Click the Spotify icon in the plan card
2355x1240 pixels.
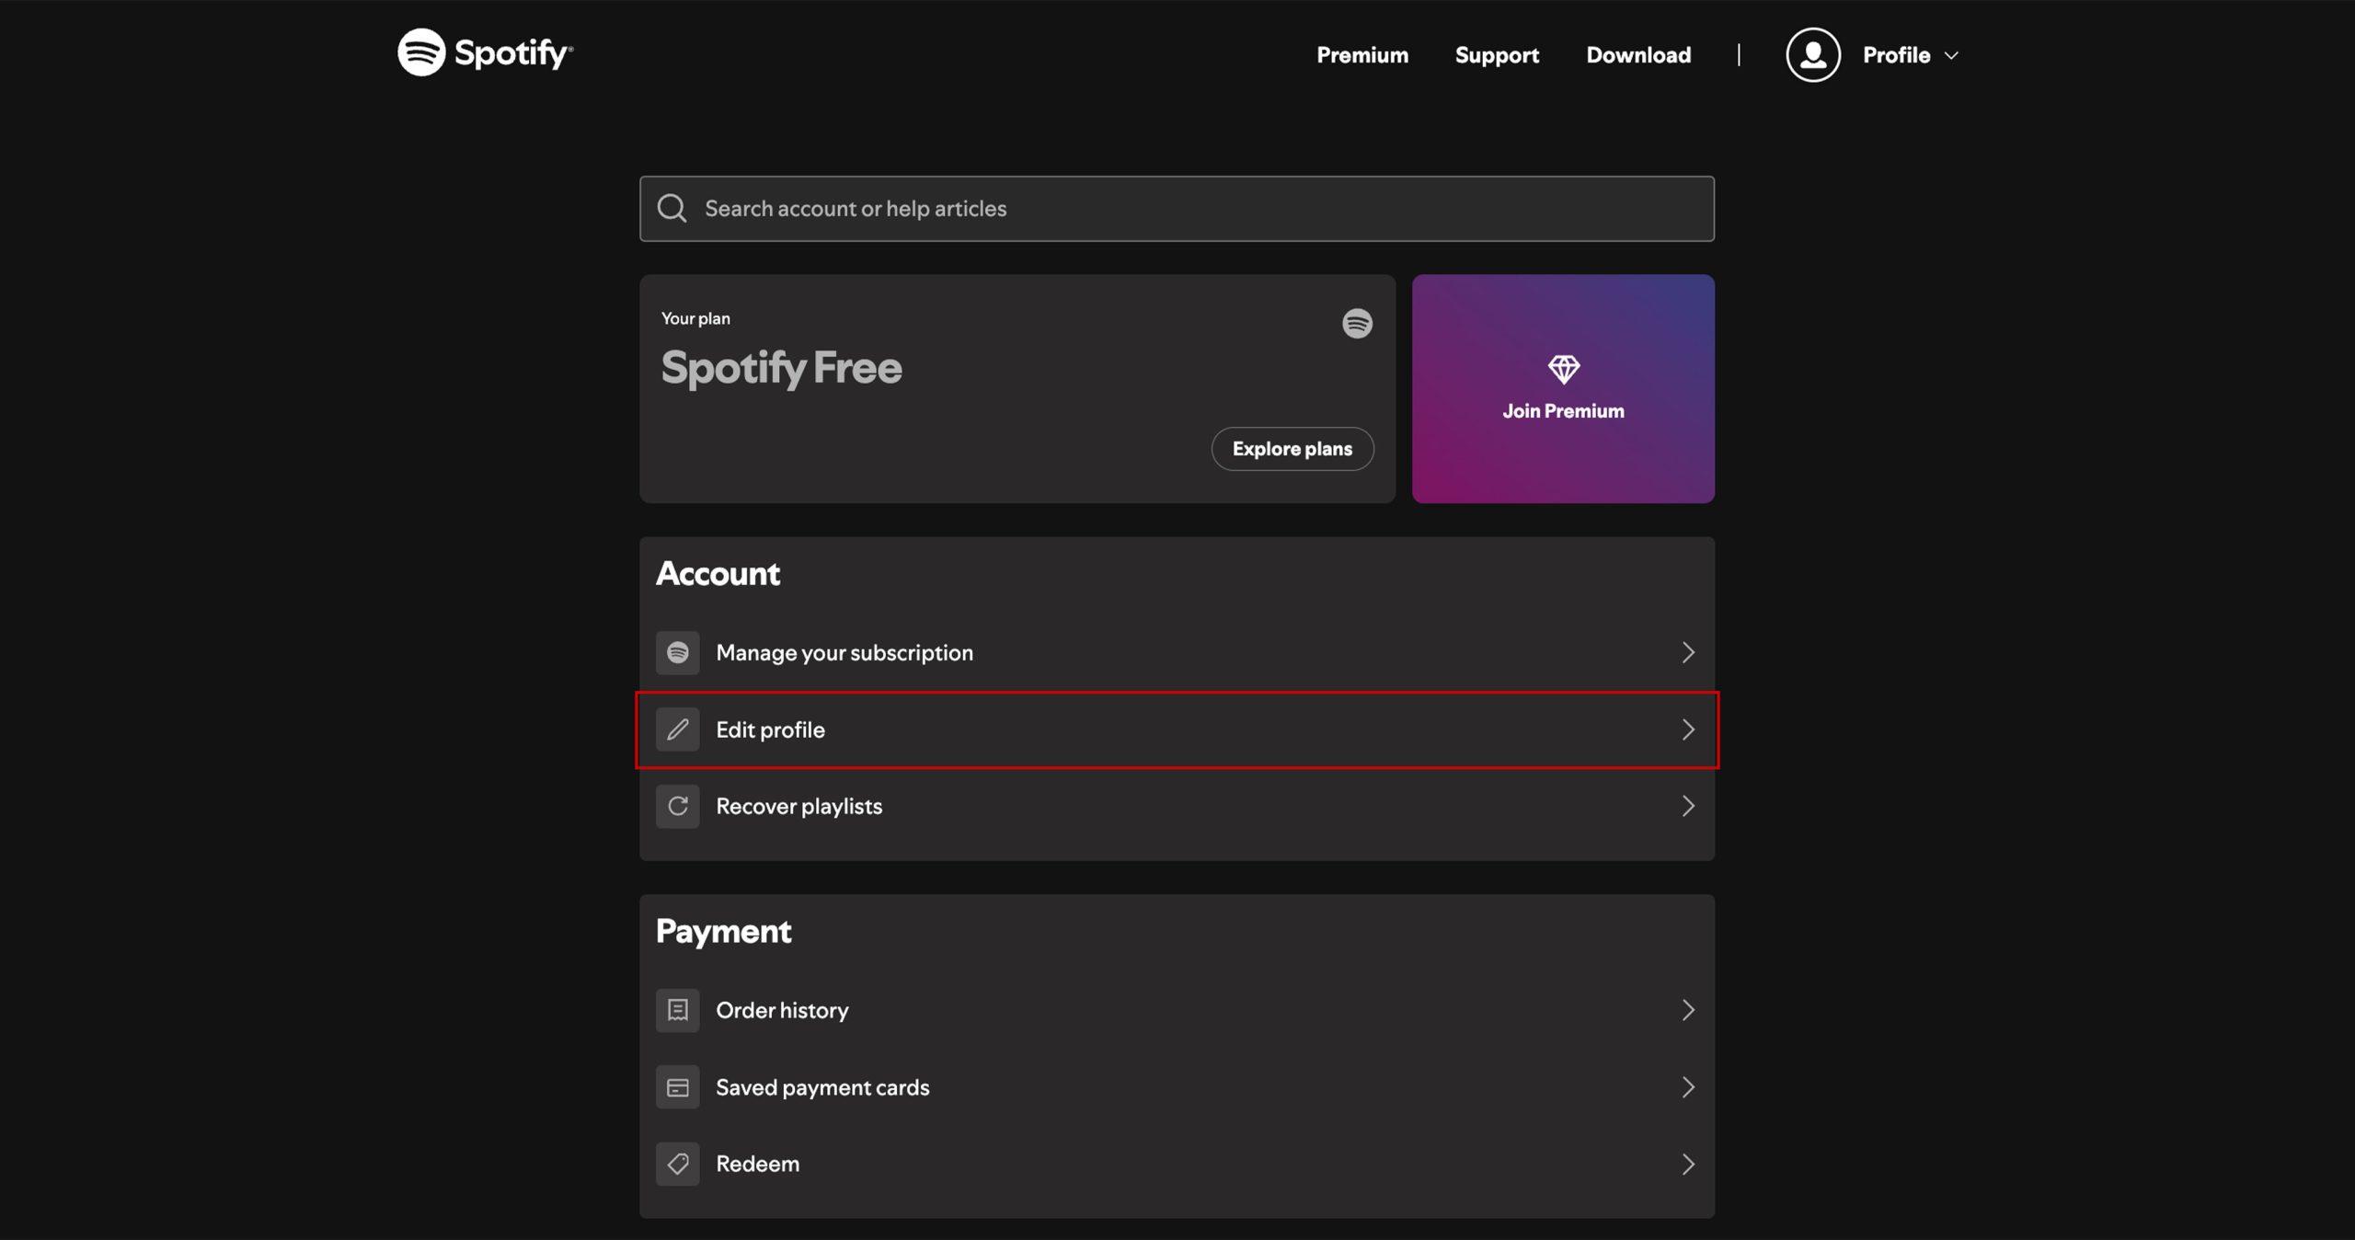coord(1357,323)
